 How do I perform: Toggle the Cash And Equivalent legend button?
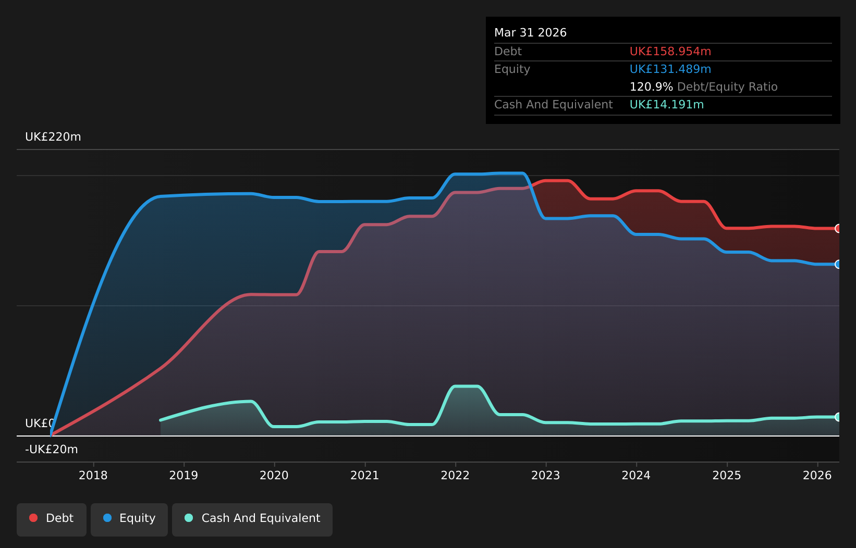[x=252, y=519]
